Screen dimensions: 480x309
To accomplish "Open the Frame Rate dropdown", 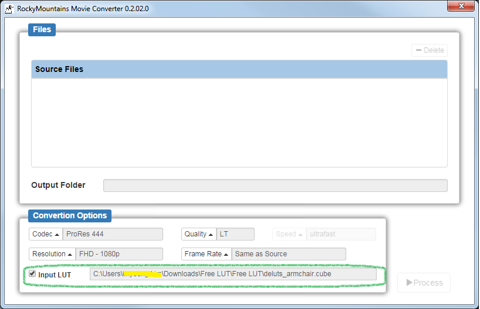I will (206, 254).
